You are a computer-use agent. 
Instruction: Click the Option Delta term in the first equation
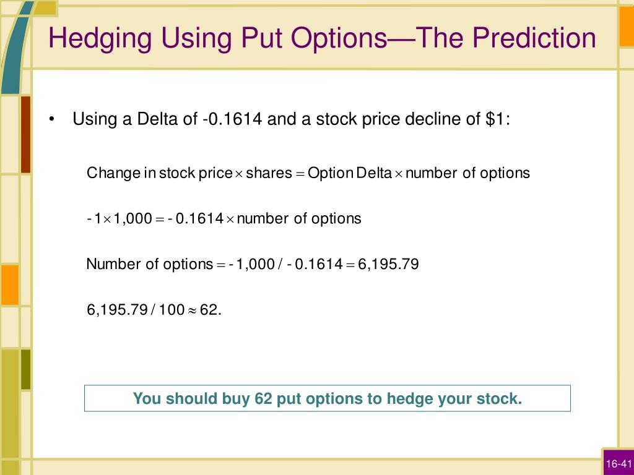pos(350,173)
